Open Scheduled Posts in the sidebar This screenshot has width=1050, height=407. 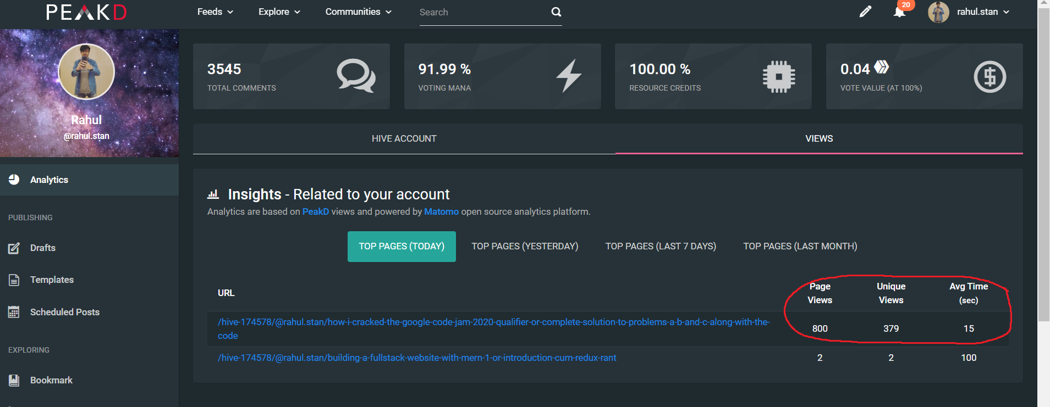[89, 312]
